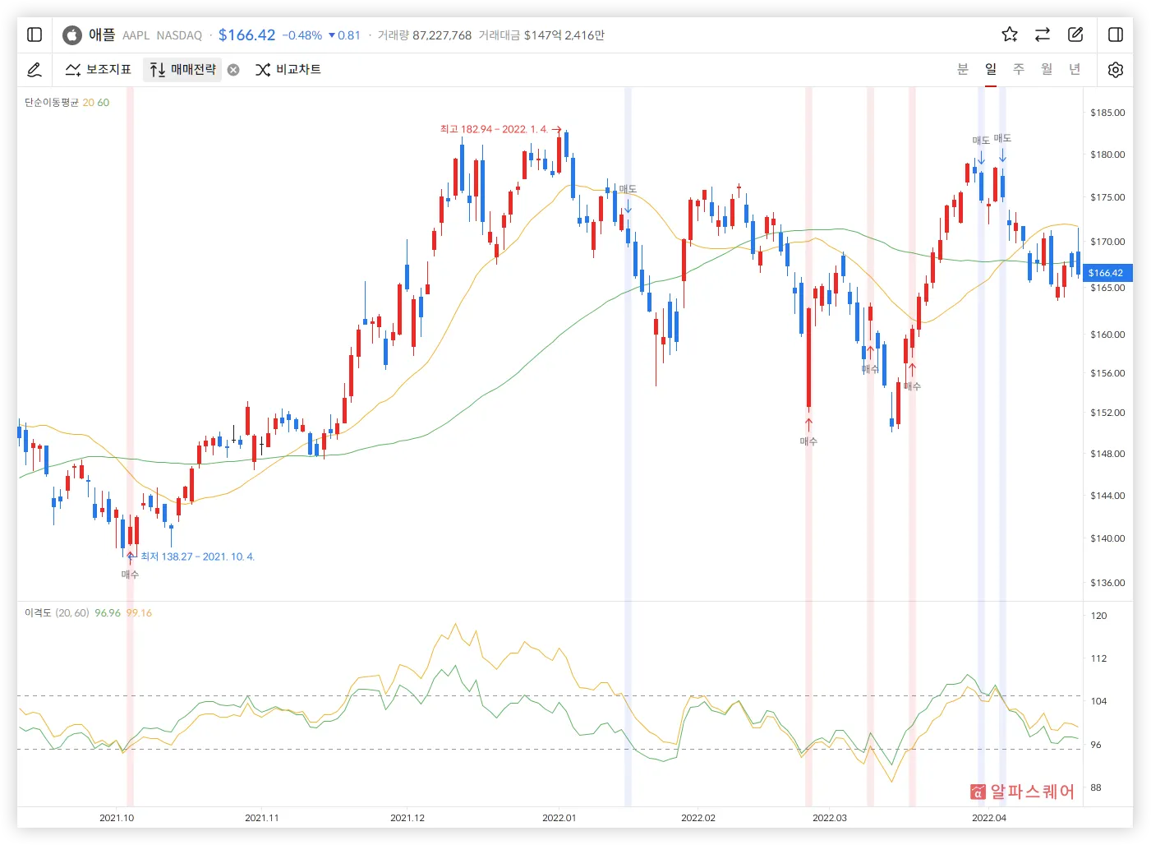Screen dimensions: 1151x845
Task: Click the swap arrows icon in header
Action: [x=1043, y=35]
